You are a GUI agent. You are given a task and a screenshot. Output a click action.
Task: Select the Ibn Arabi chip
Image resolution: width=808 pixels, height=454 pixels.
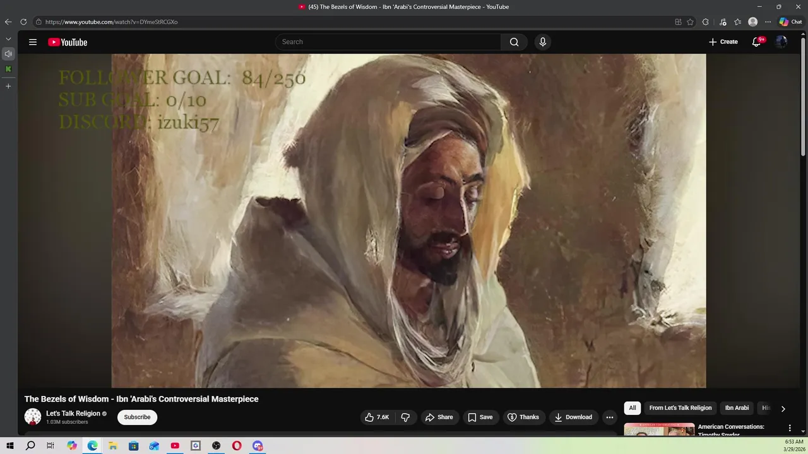pos(737,408)
